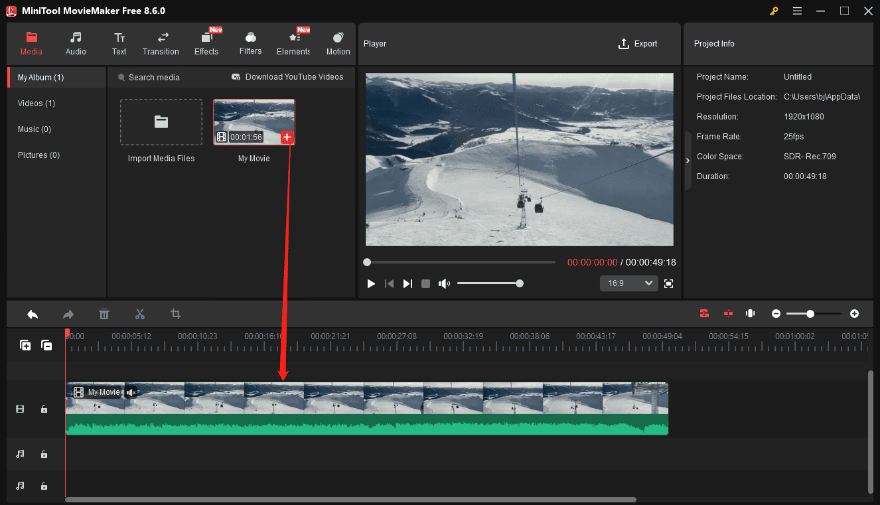The width and height of the screenshot is (880, 505).
Task: Zoom in the timeline with plus
Action: coord(855,314)
